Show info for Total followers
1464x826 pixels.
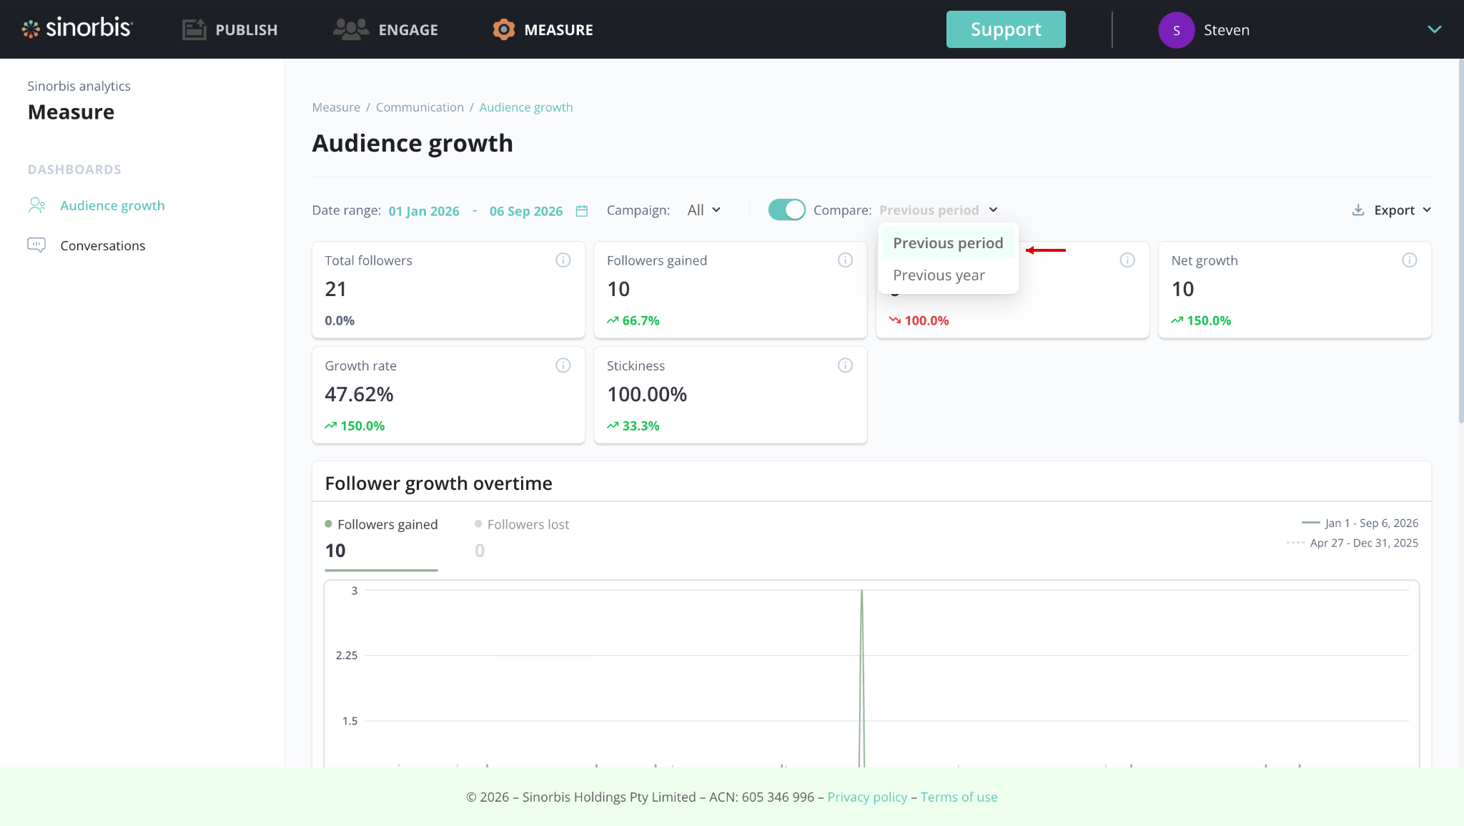point(563,260)
